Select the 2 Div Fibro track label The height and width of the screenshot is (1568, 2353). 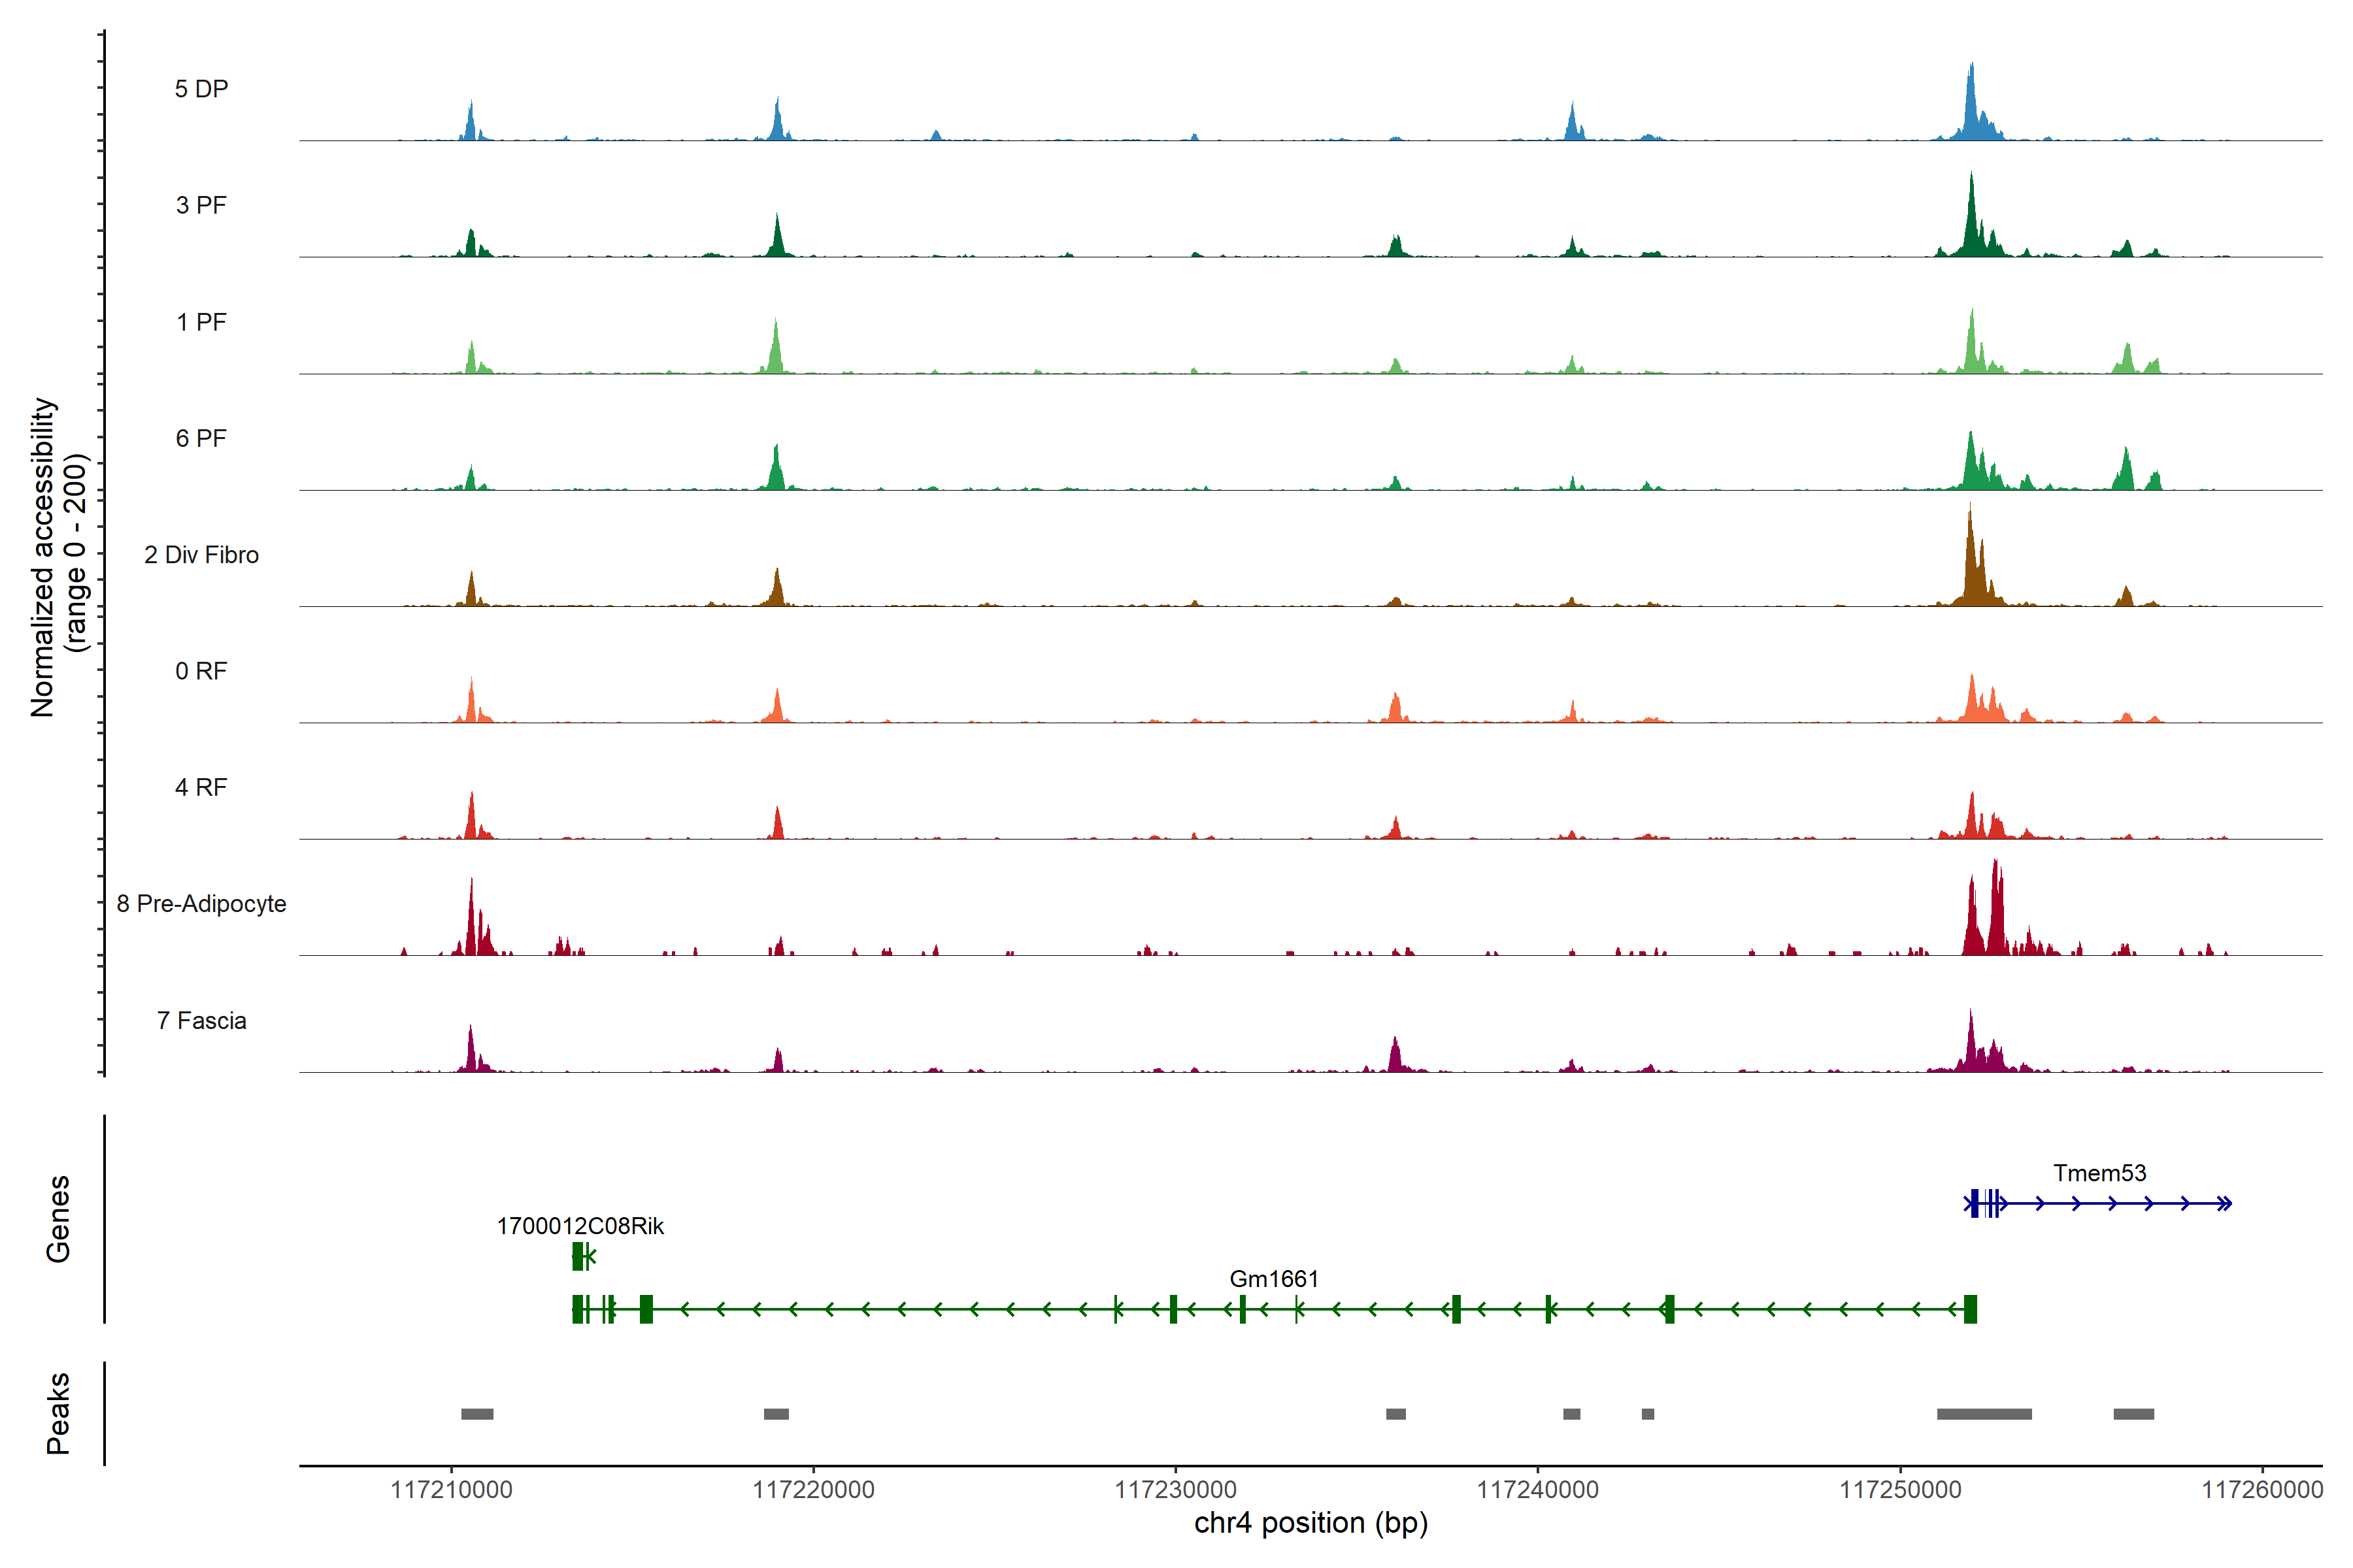[x=201, y=555]
